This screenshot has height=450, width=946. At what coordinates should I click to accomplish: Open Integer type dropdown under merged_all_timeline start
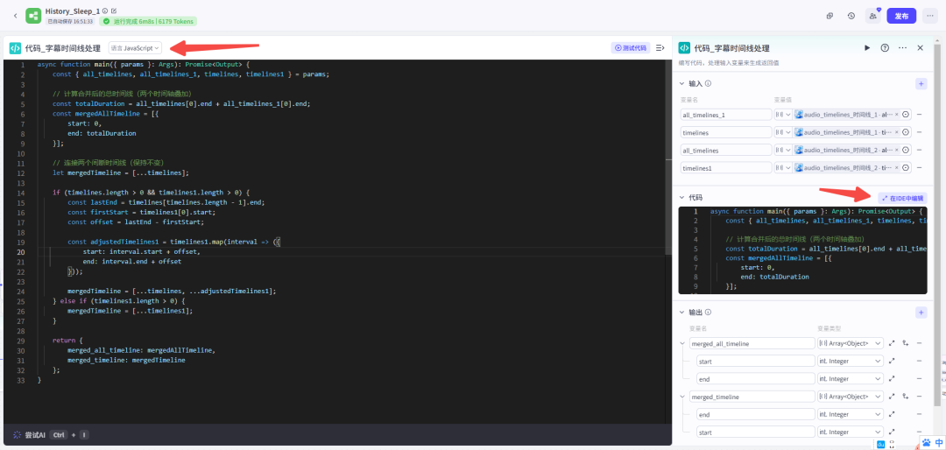point(850,361)
